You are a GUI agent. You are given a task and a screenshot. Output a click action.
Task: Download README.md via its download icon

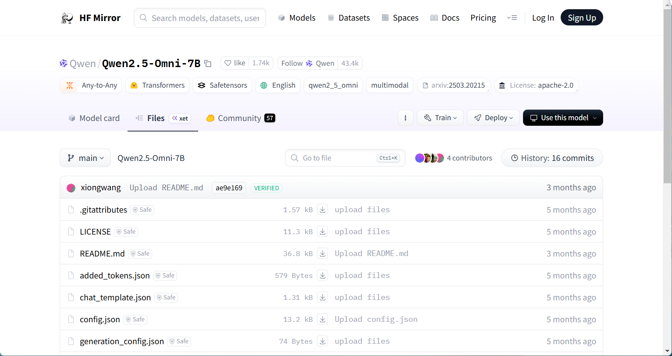(323, 253)
